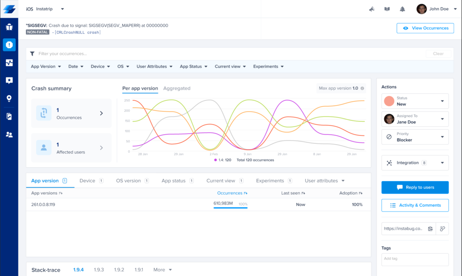Screen dimensions: 462x276
Task: Open the Status New dropdown
Action: point(415,101)
